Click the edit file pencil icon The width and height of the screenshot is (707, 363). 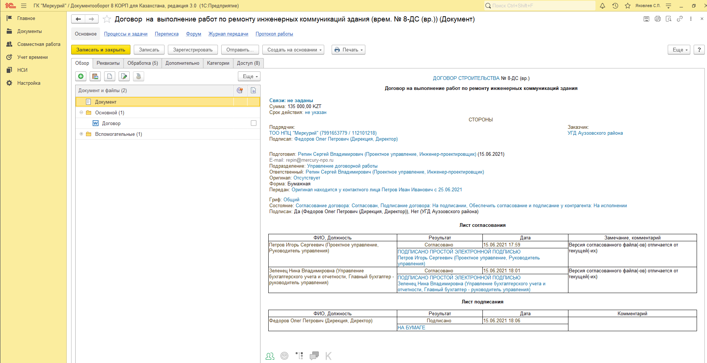[x=124, y=76]
